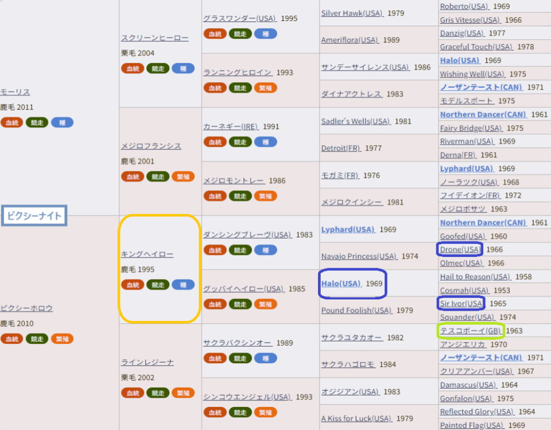The image size is (551, 430).
Task: Click 血統 badge under サクラバクシンオー
Action: click(215, 359)
